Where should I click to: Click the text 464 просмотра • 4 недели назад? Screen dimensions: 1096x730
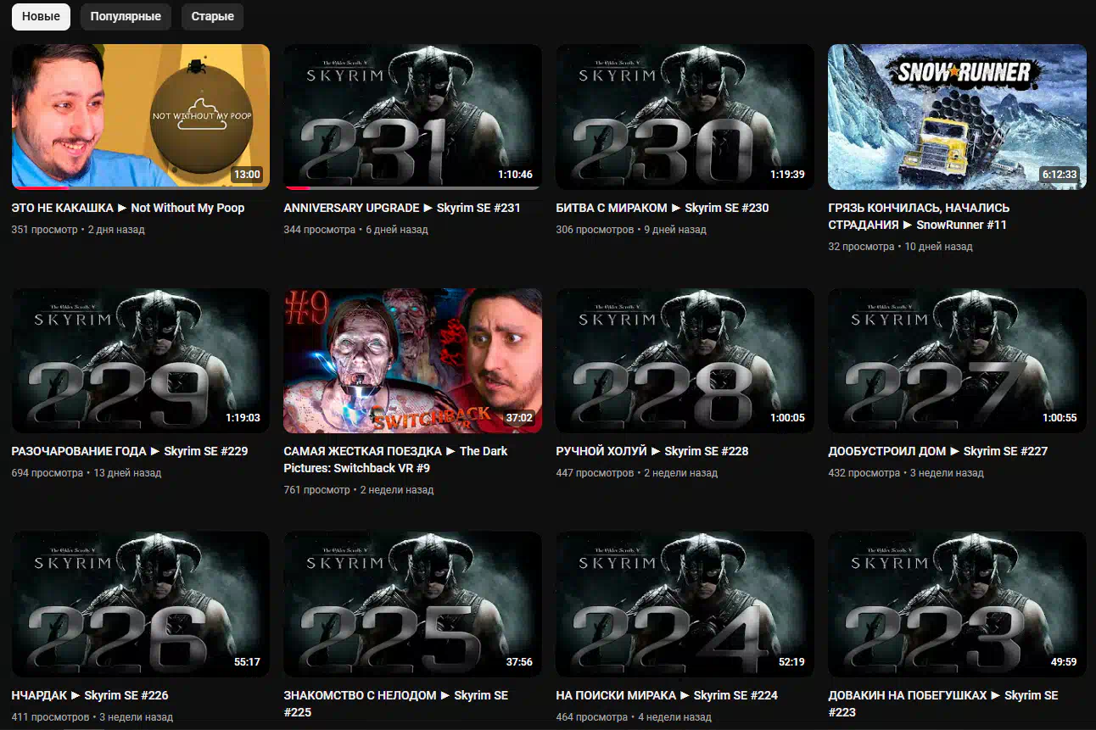pyautogui.click(x=634, y=717)
